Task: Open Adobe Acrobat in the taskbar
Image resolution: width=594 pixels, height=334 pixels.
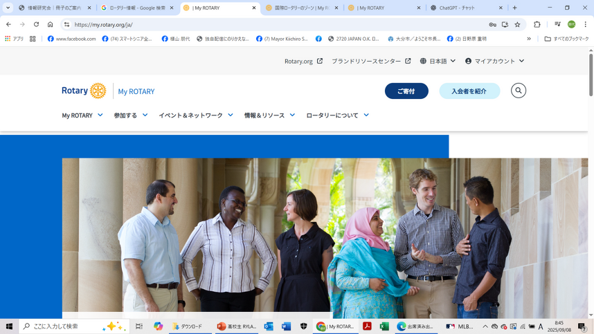Action: (367, 326)
